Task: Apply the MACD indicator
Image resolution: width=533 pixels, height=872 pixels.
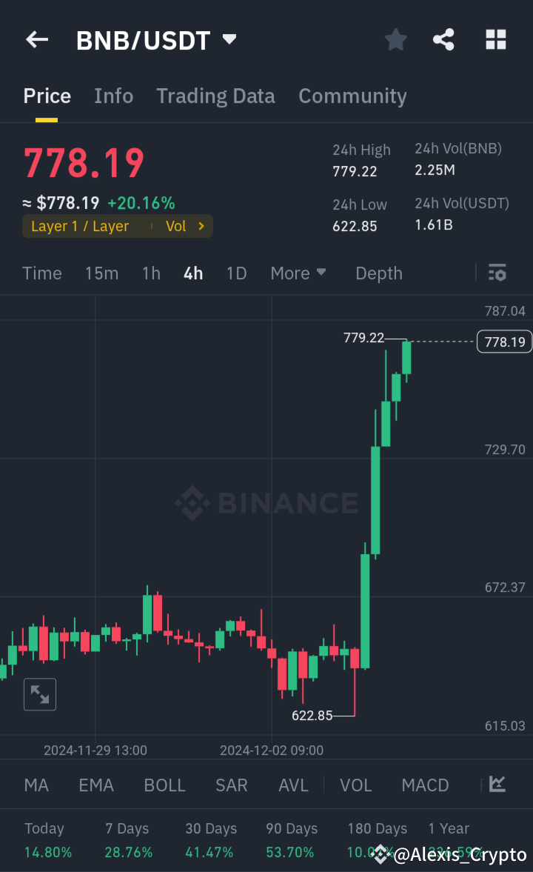Action: [x=425, y=785]
